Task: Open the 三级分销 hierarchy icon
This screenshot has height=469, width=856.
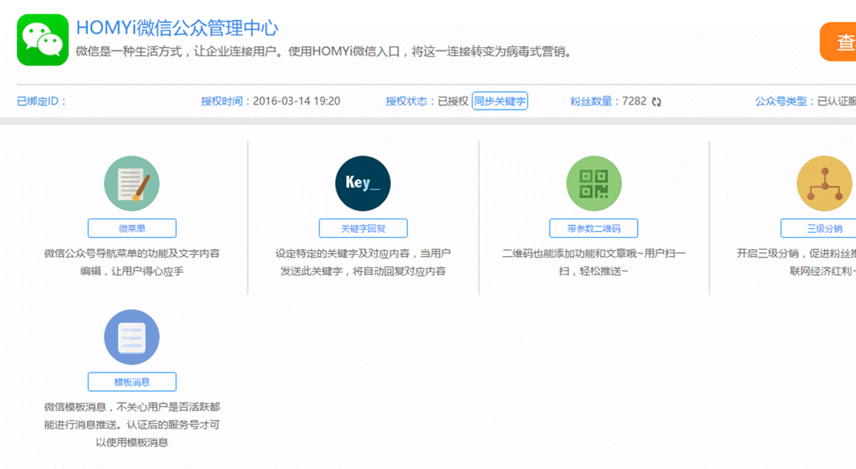Action: [x=824, y=183]
